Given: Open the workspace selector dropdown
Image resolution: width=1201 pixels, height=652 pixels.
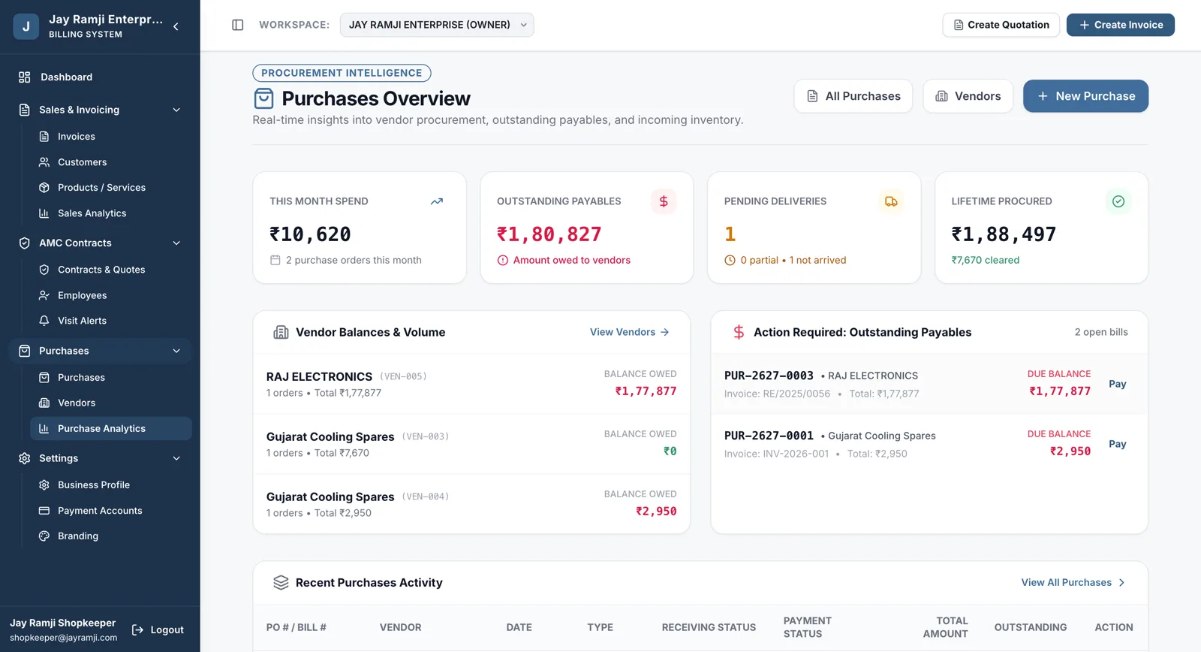Looking at the screenshot, I should 437,25.
